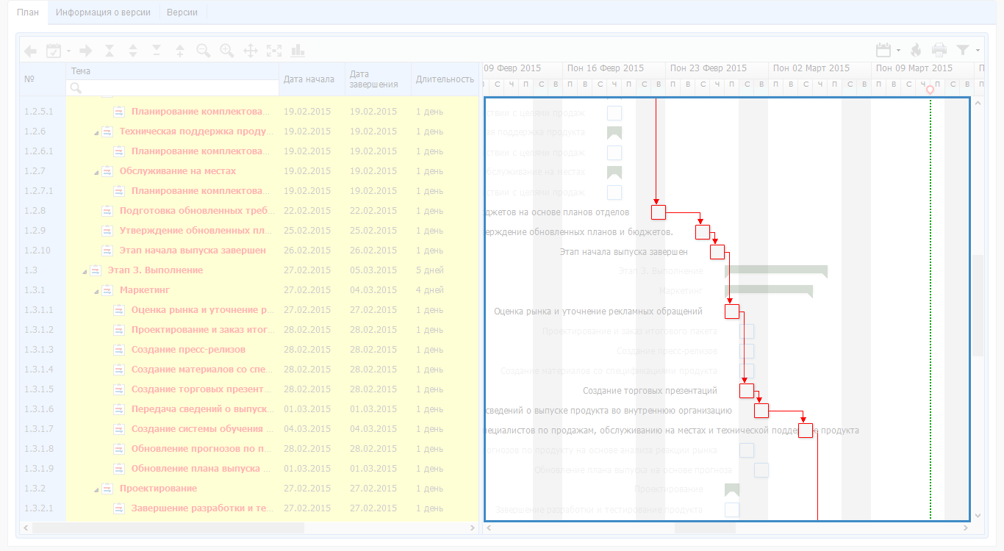Open the filter funnel dropdown arrow

978,51
